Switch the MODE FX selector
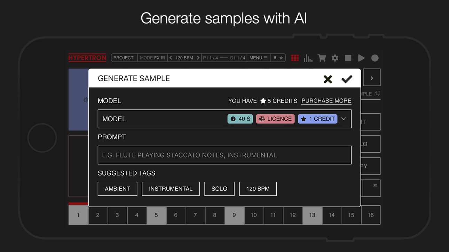This screenshot has height=252, width=449. coord(152,58)
